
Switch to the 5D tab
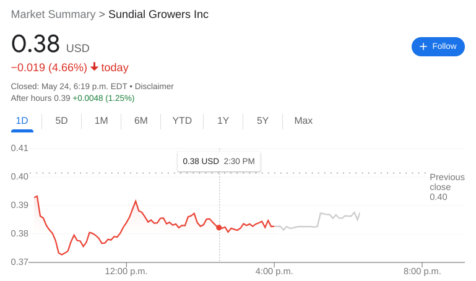pos(61,121)
